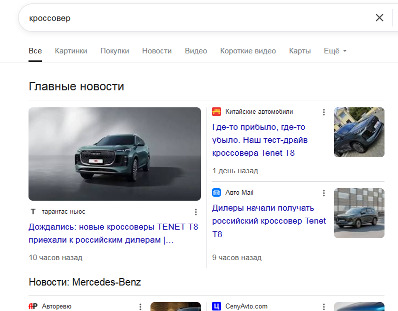Click the large green TENET crossover image
398x311 pixels.
click(x=114, y=154)
